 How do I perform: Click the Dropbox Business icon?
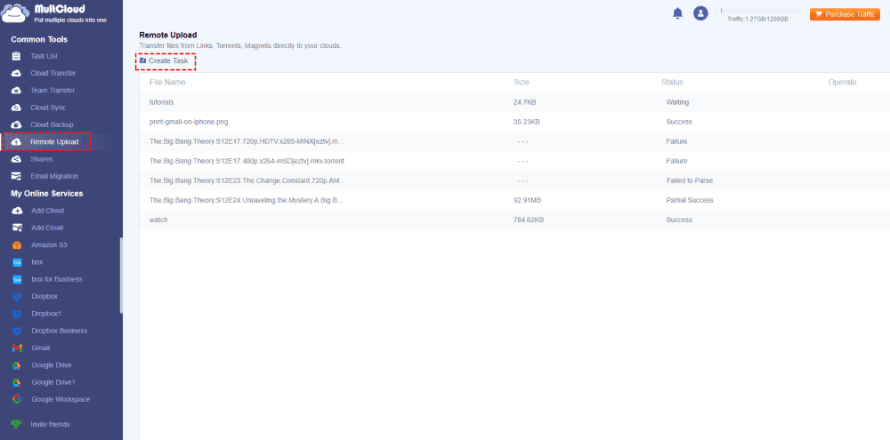pyautogui.click(x=17, y=331)
